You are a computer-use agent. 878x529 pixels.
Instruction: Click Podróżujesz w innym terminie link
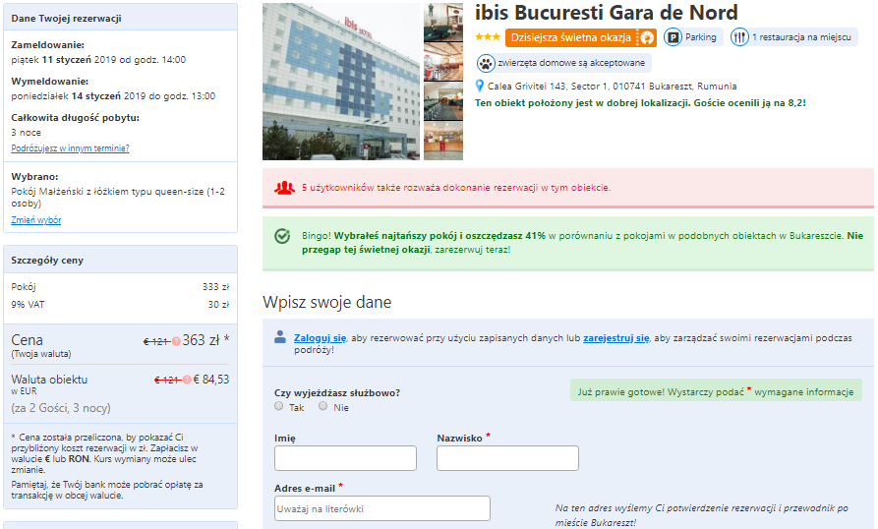point(70,148)
